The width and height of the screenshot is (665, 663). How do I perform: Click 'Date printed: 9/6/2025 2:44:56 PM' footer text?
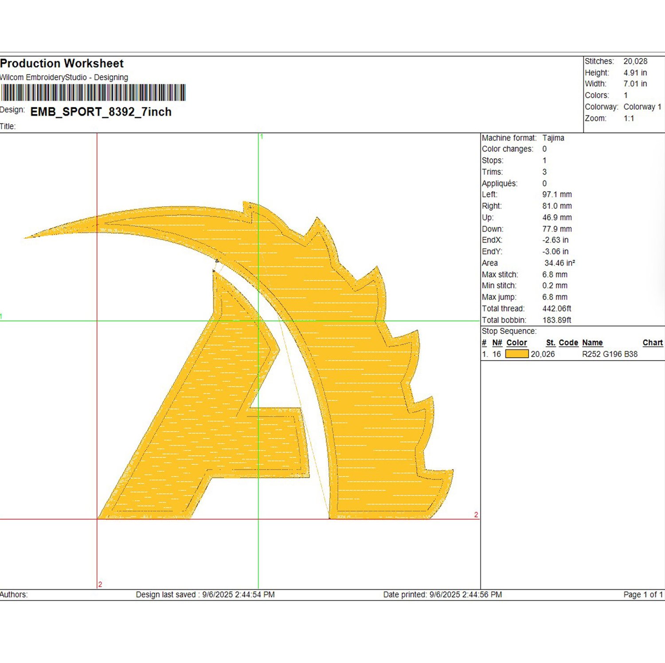(442, 595)
